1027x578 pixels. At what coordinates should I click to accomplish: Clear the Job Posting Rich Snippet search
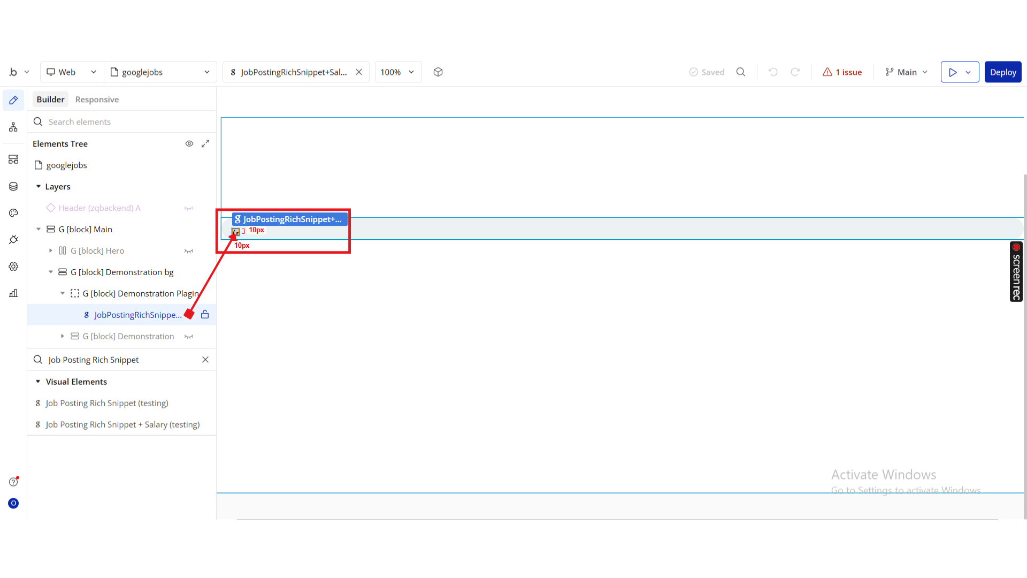coord(205,360)
